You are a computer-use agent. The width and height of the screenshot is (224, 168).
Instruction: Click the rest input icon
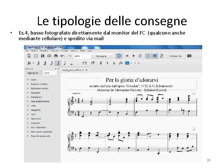pos(93,63)
